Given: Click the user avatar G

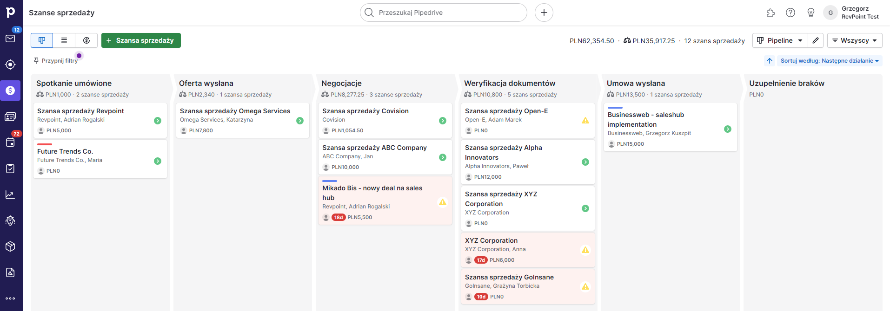Looking at the screenshot, I should (x=830, y=13).
